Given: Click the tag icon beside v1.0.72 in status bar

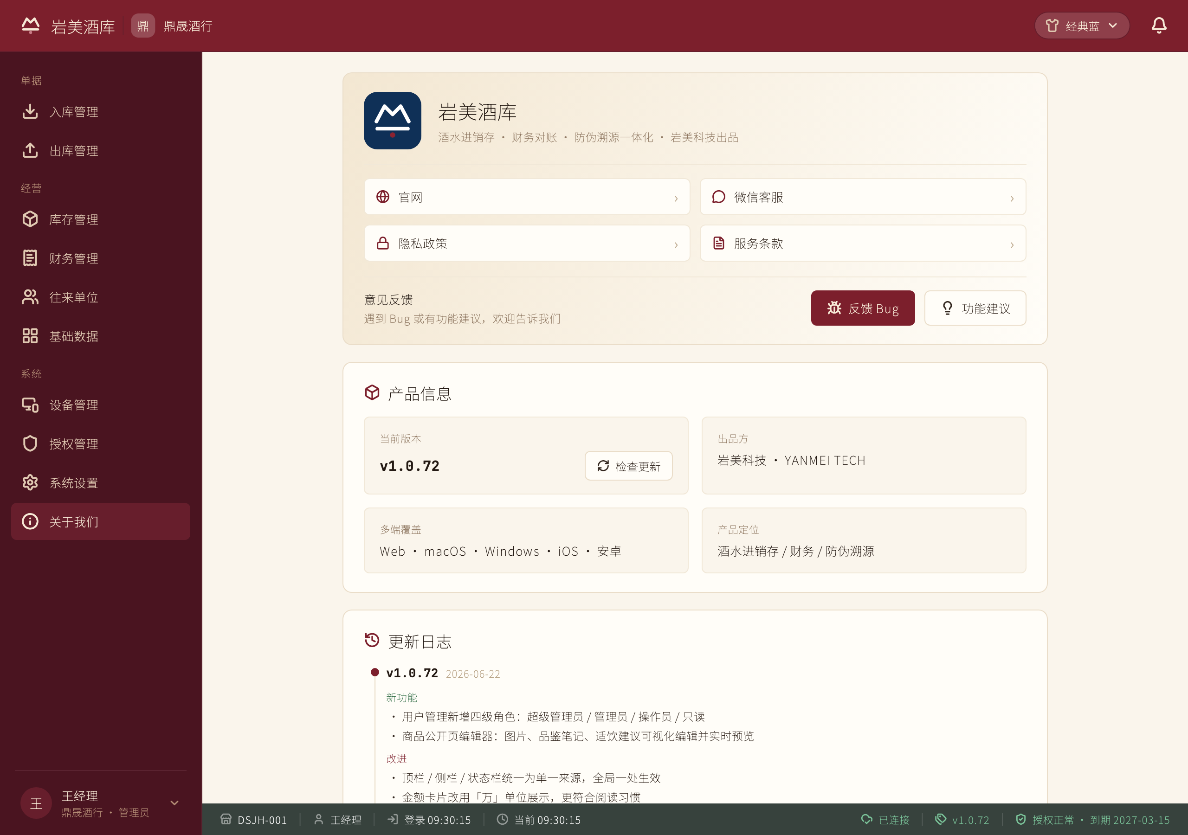Looking at the screenshot, I should pyautogui.click(x=941, y=819).
